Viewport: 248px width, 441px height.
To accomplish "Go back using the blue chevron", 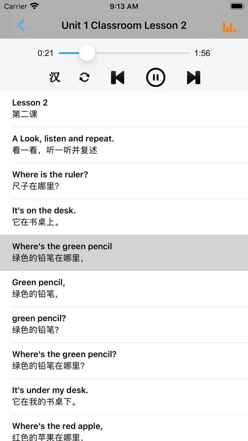I will pyautogui.click(x=21, y=25).
